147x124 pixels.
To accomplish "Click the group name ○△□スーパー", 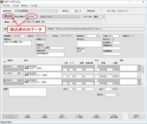I will pos(123,11).
